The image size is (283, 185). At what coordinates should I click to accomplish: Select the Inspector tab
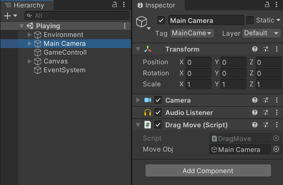[x=156, y=5]
